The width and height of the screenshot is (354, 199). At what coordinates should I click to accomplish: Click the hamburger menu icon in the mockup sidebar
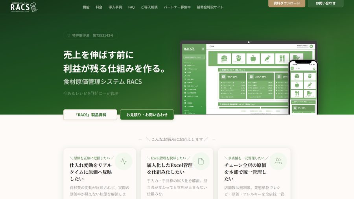tap(203, 49)
